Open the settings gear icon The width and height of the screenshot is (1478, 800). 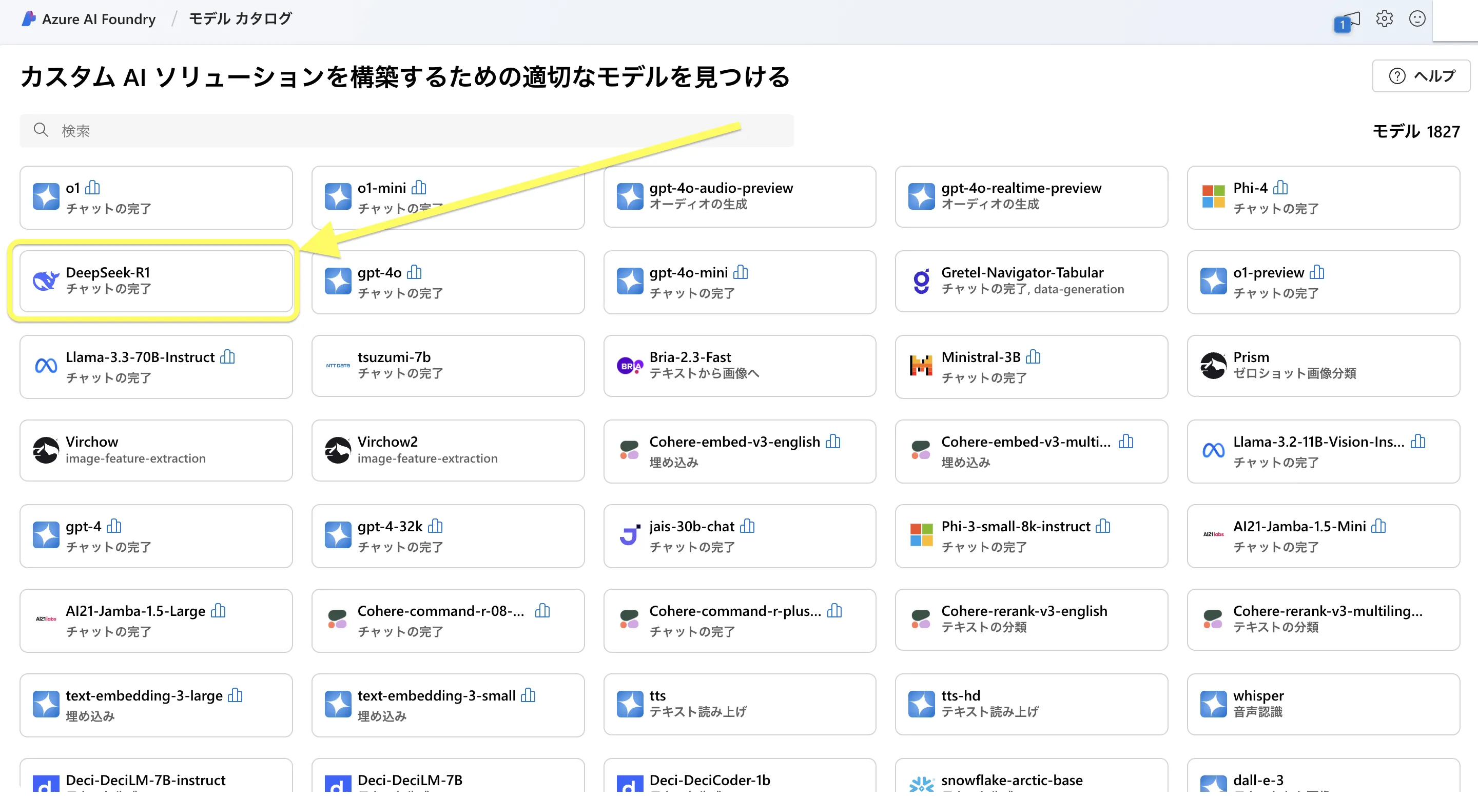pyautogui.click(x=1385, y=19)
